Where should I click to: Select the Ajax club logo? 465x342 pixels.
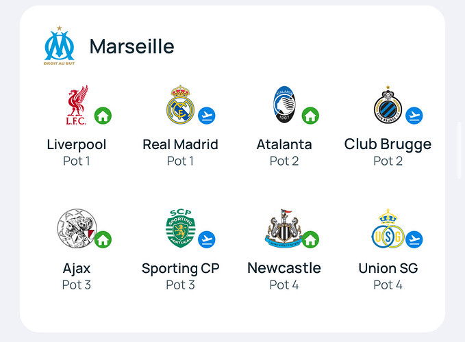click(x=76, y=228)
